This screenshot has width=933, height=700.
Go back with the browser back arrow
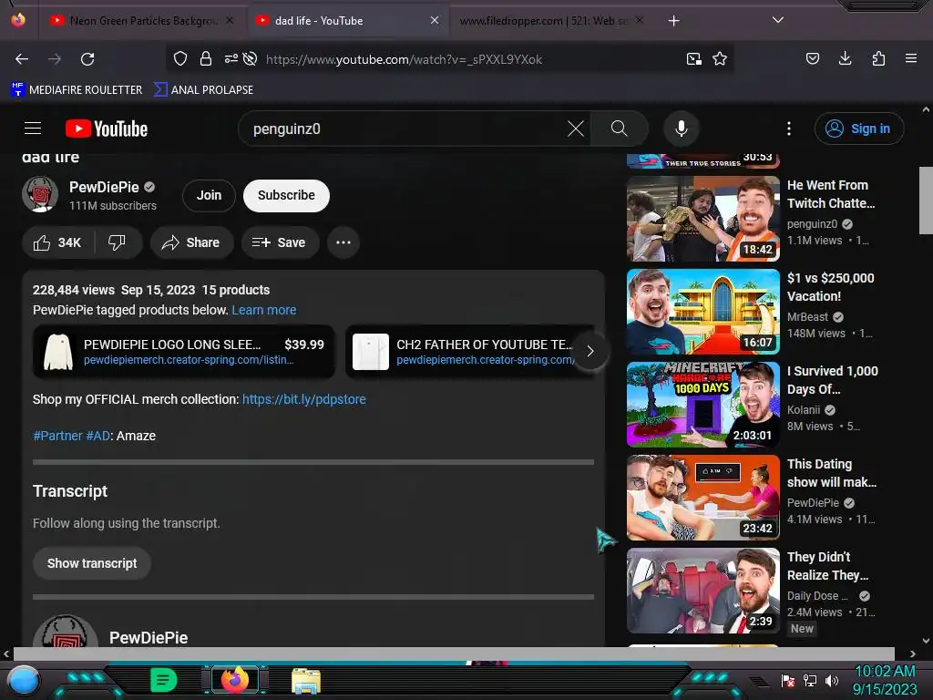[x=22, y=59]
